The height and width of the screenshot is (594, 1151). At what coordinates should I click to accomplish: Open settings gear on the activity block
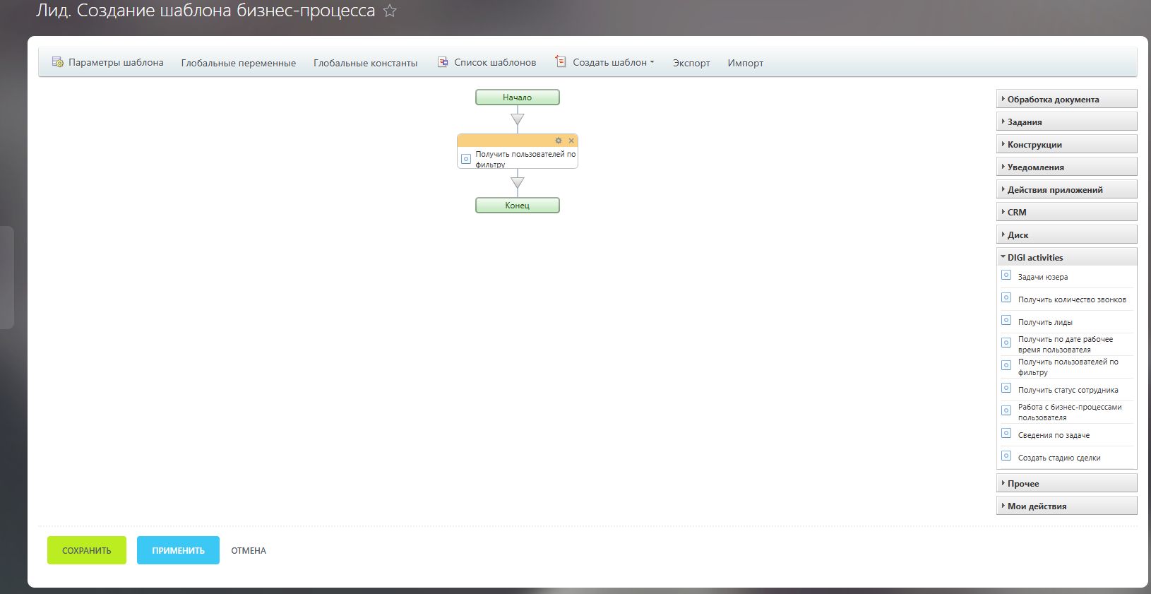(x=559, y=141)
